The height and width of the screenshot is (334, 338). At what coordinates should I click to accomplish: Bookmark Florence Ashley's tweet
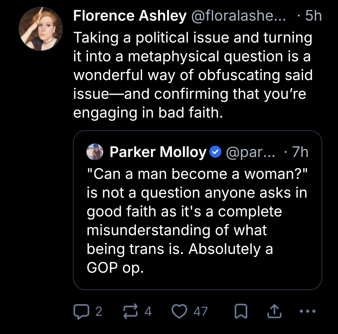coord(240,311)
